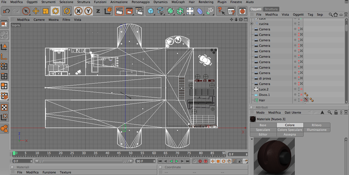Open the Illuminazione material tab
The image size is (349, 175).
(316, 130)
